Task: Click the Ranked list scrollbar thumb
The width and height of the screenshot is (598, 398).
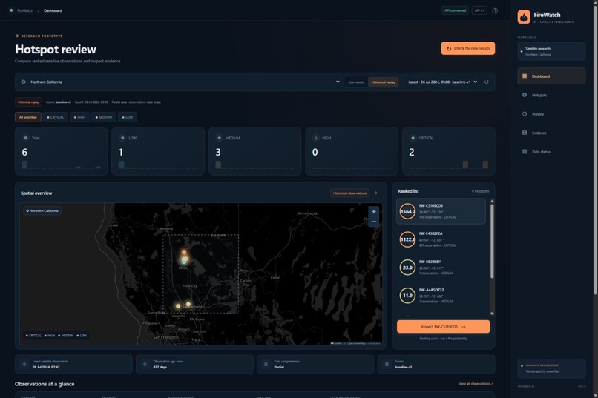Action: [492, 241]
